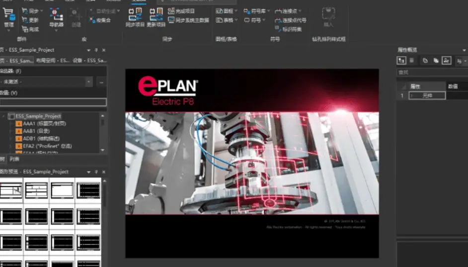The height and width of the screenshot is (267, 468).
Task: Open the 表格 dropdown arrow
Action: click(236, 20)
